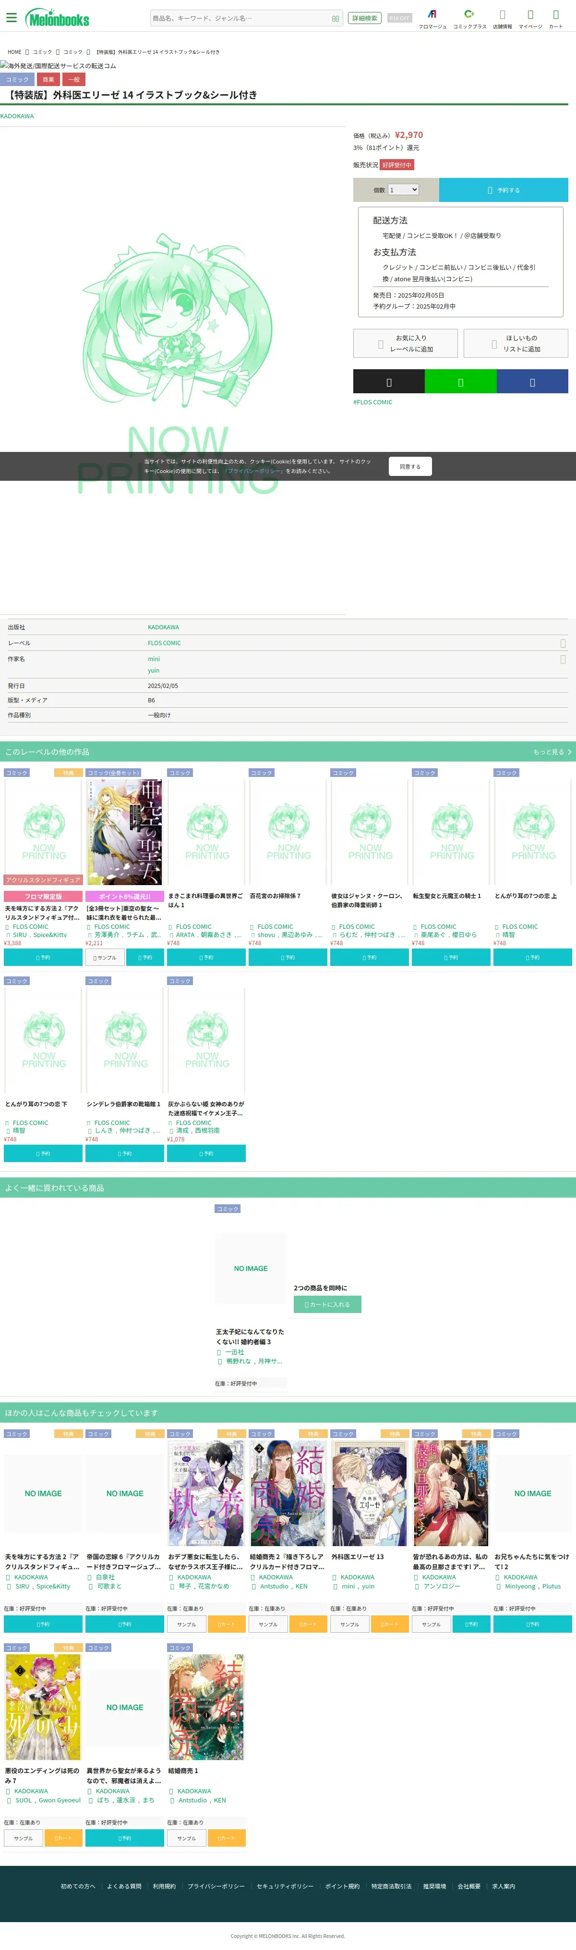Click the search submit icon in the search box

click(336, 18)
